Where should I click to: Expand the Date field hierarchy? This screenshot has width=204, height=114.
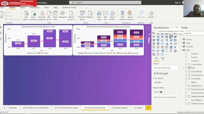(x=184, y=68)
